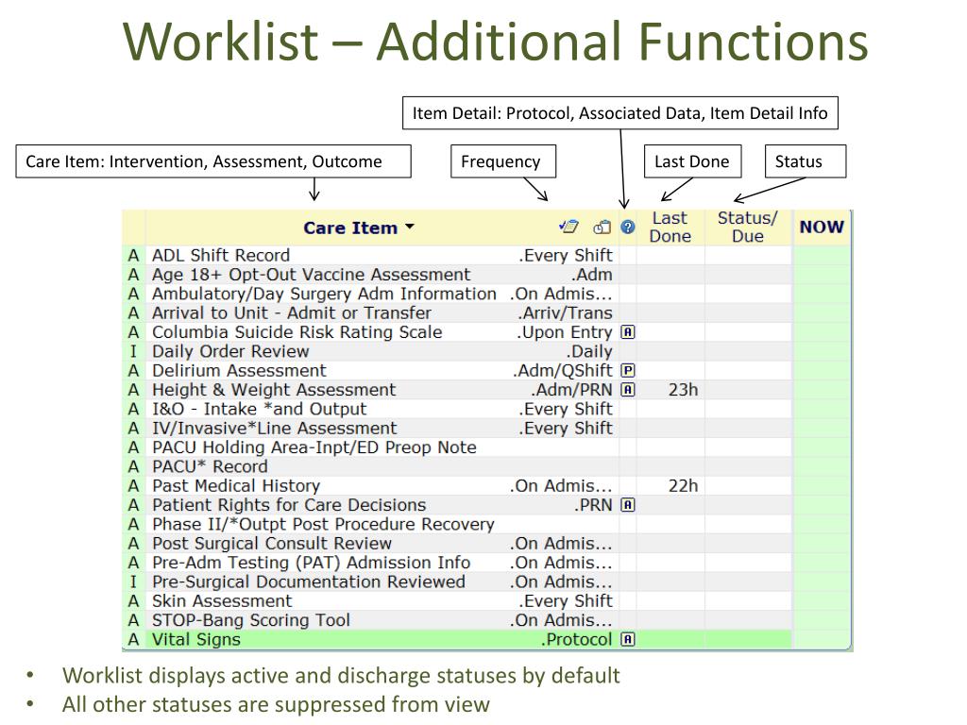Select Post Surgical Consult Review
Image resolution: width=967 pixels, height=725 pixels.
click(272, 543)
